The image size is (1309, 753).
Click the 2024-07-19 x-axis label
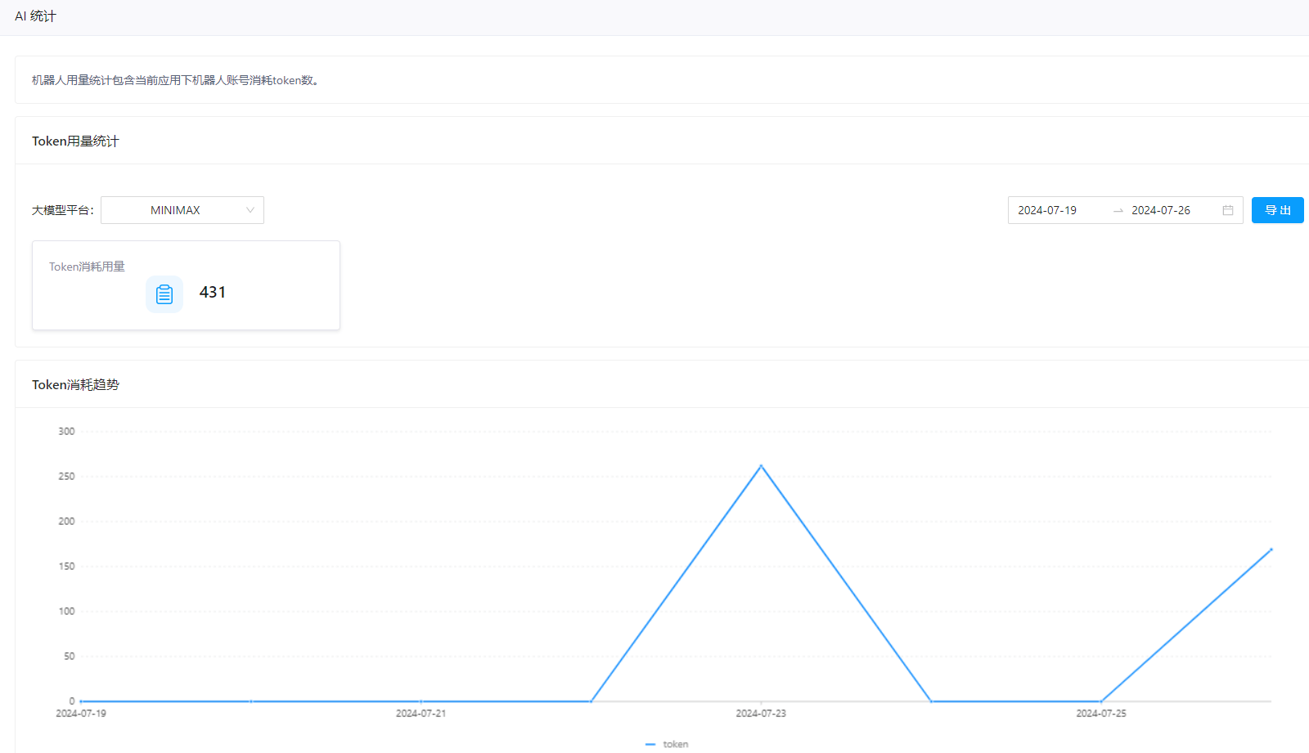(x=81, y=713)
